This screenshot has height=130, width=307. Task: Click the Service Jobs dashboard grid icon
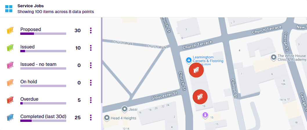pos(9,9)
